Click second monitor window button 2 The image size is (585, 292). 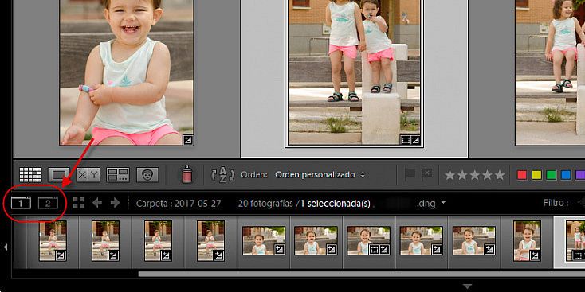tap(48, 203)
